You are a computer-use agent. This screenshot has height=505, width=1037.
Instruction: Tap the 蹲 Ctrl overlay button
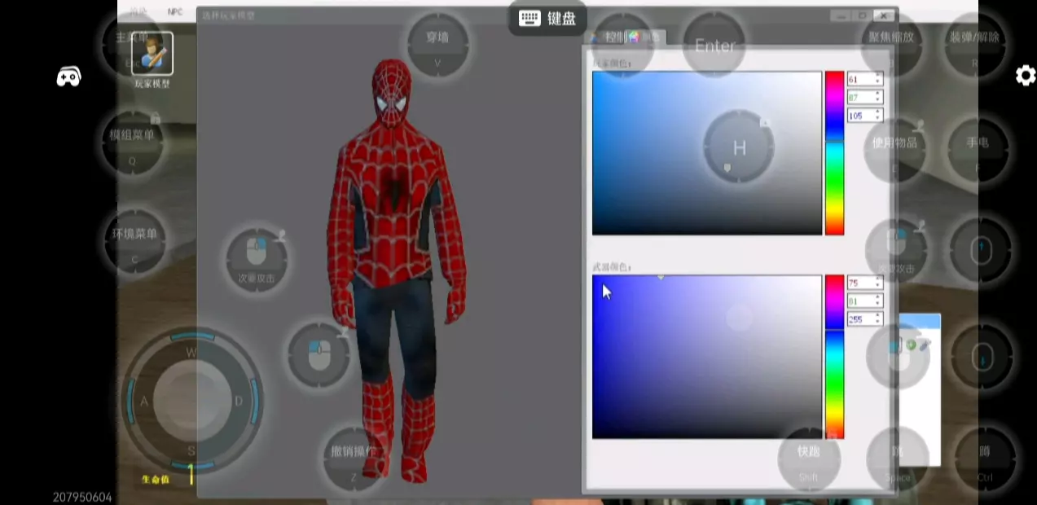point(985,460)
